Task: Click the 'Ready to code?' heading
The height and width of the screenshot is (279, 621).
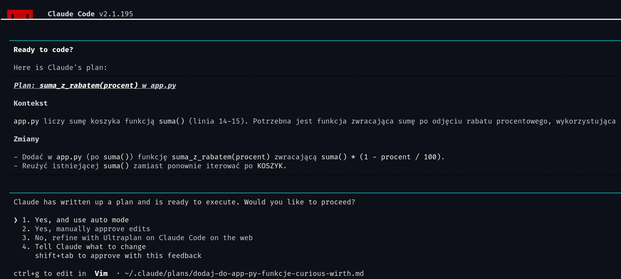Action: pos(43,50)
